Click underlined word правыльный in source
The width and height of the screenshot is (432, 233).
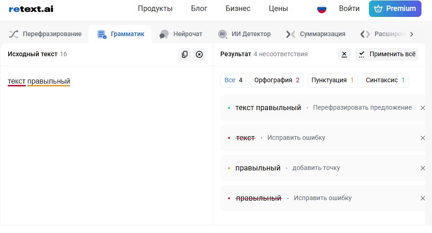pos(49,81)
